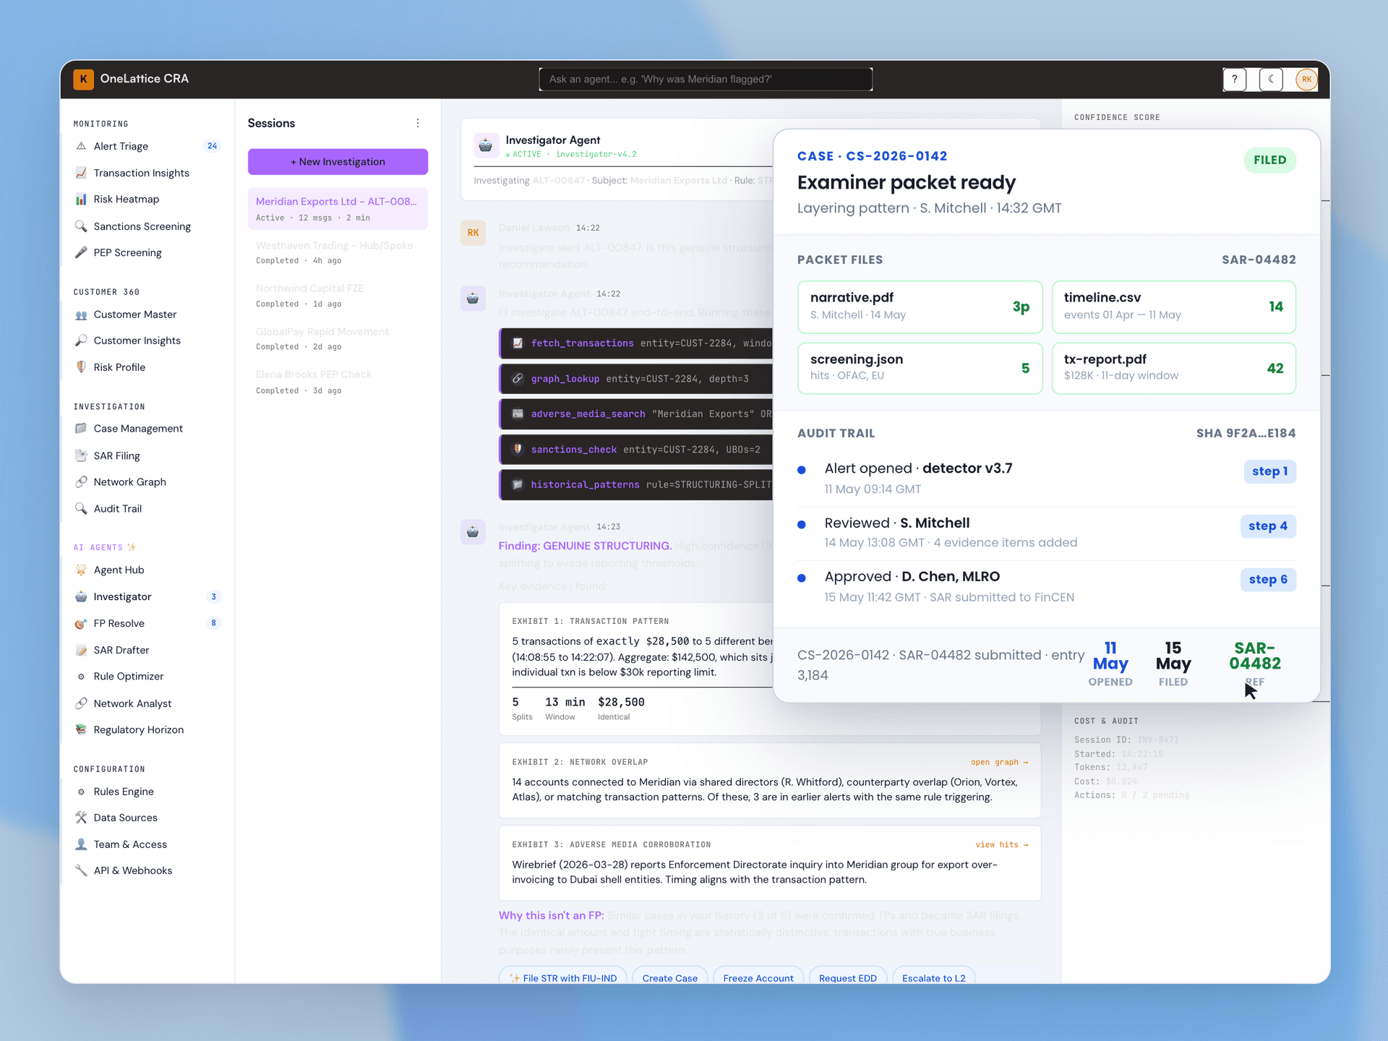Select Westhaven Trading Hub/Spoke session
Image resolution: width=1388 pixels, height=1041 pixels.
[338, 252]
